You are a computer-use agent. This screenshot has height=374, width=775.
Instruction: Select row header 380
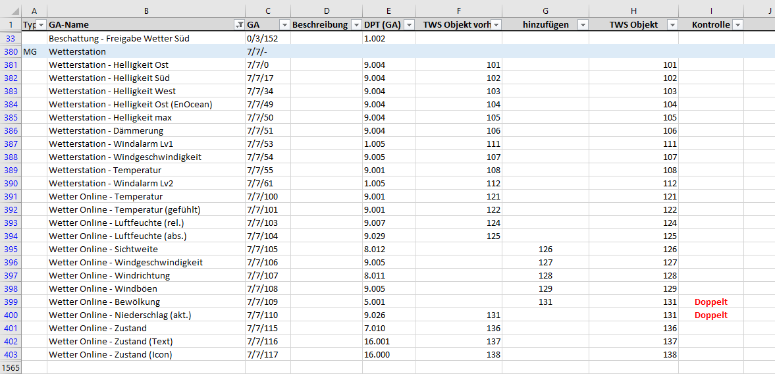[11, 51]
